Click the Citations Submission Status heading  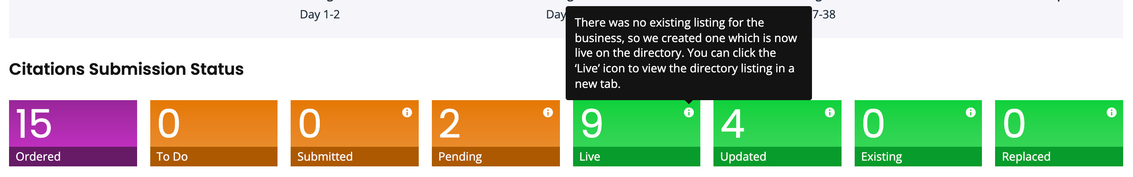(126, 69)
